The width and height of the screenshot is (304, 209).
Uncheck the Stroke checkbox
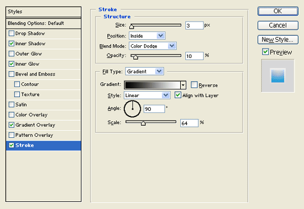(12, 145)
